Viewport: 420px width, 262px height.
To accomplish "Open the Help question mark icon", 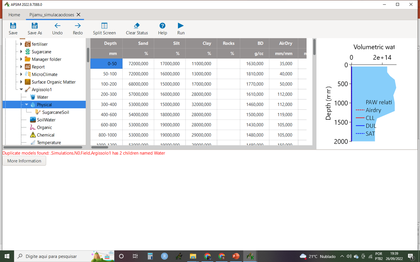I will (162, 26).
